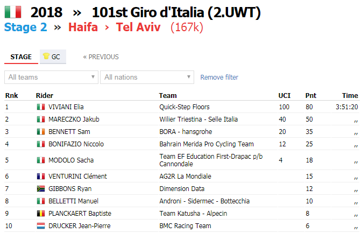The width and height of the screenshot is (362, 233).
Task: Open the 101st Giro d'Italia title link
Action: [x=176, y=12]
